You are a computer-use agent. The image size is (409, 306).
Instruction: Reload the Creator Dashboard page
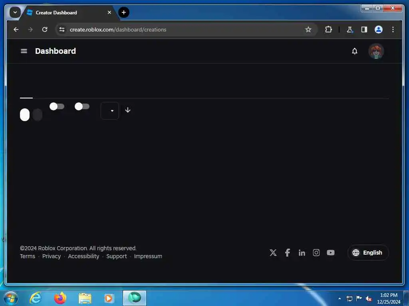tap(45, 29)
